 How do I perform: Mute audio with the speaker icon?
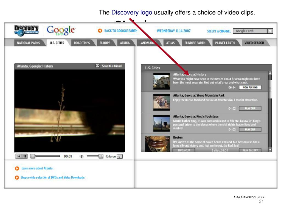(82, 156)
